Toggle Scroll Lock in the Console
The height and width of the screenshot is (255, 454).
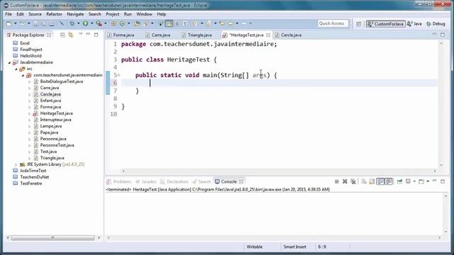pos(372,181)
